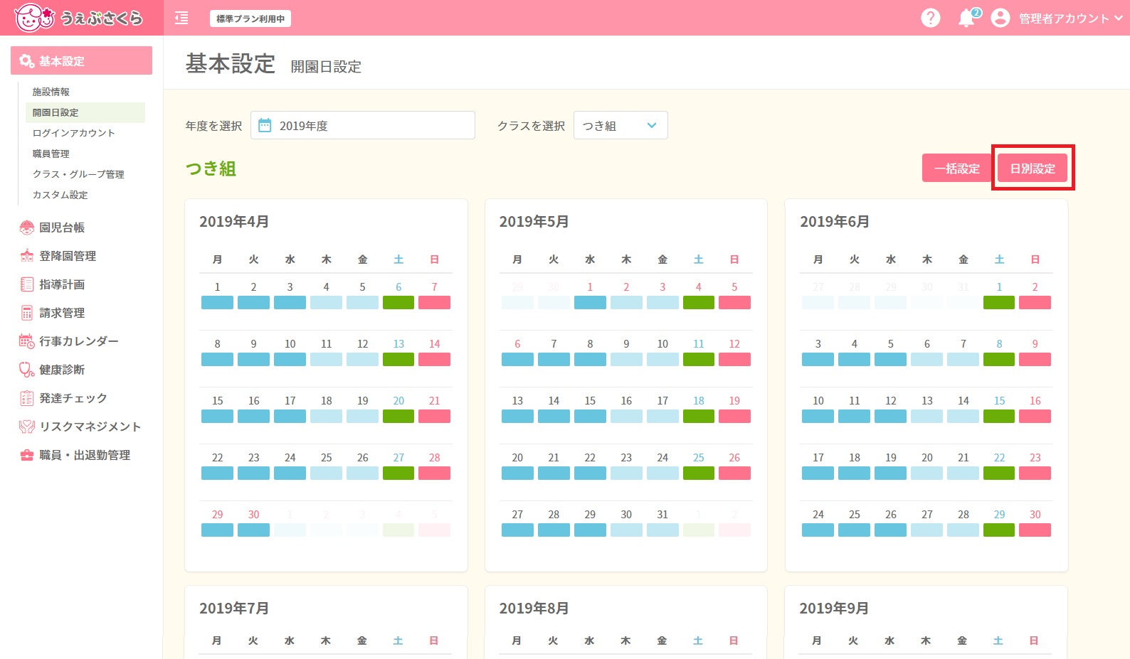
Task: Open 施設情報 in the sidebar submenu
Action: (x=51, y=92)
